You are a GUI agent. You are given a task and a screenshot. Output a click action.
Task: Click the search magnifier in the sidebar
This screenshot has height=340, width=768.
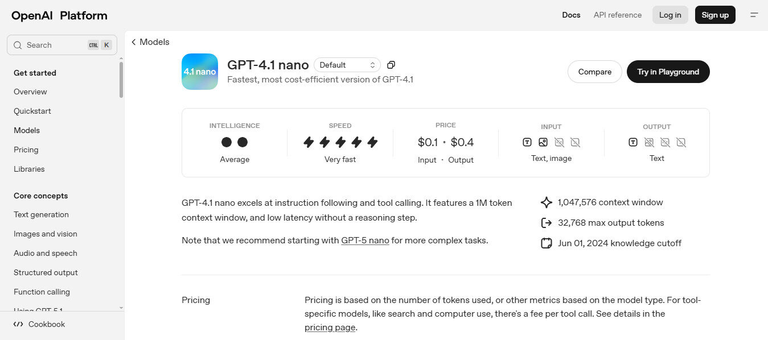(17, 44)
